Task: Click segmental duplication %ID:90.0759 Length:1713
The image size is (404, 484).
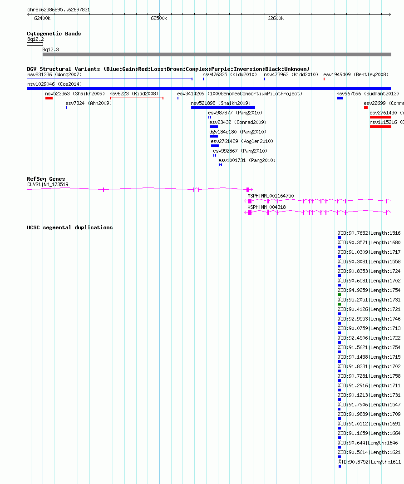Action: (x=369, y=329)
